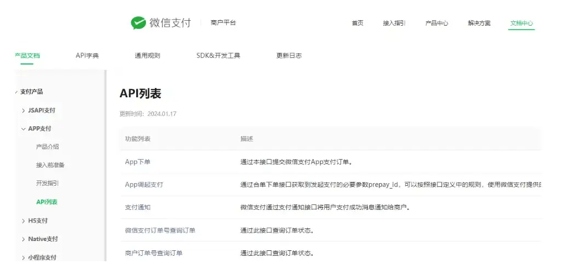Open the 微信支付订单号查询订单 API entry
569x276 pixels.
[160, 230]
